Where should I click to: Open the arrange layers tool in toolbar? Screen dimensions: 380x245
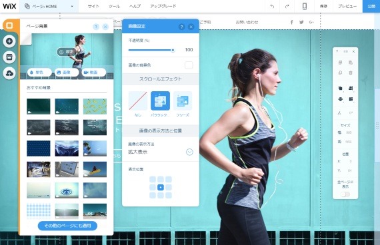click(x=340, y=88)
